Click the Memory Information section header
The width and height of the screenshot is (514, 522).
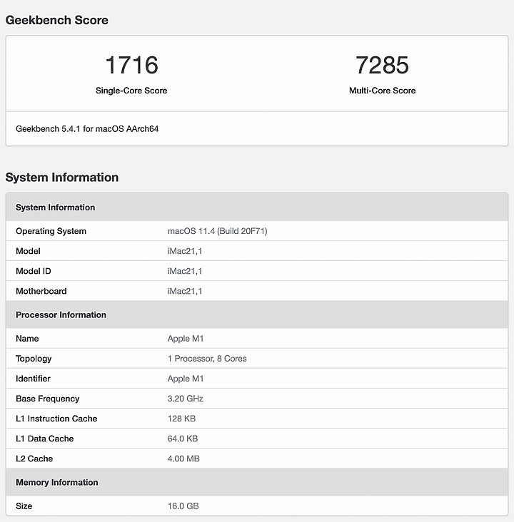257,482
